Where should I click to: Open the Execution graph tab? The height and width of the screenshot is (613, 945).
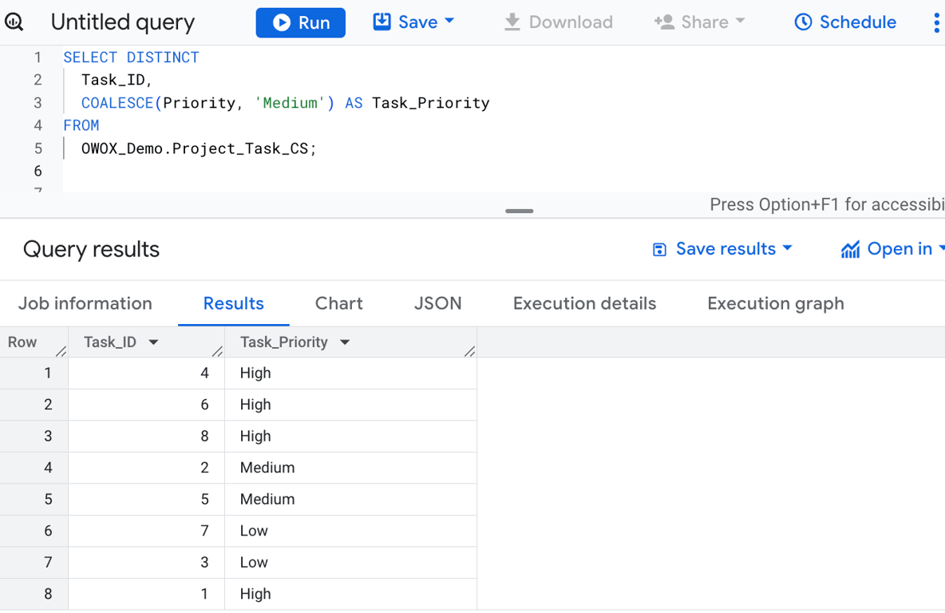click(x=776, y=304)
